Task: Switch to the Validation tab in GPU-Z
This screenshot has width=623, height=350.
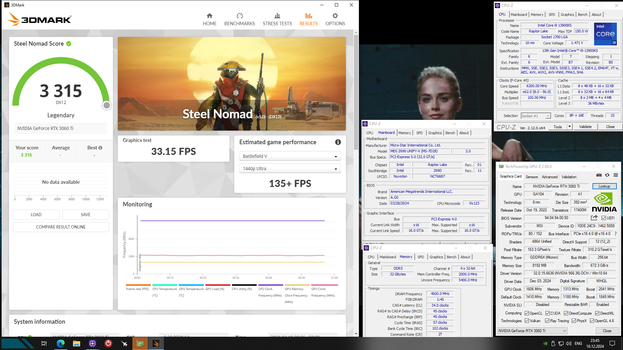Action: [x=569, y=177]
